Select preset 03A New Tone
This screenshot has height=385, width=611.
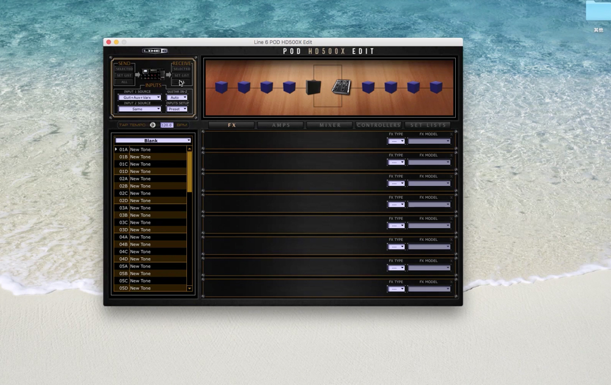click(x=150, y=208)
